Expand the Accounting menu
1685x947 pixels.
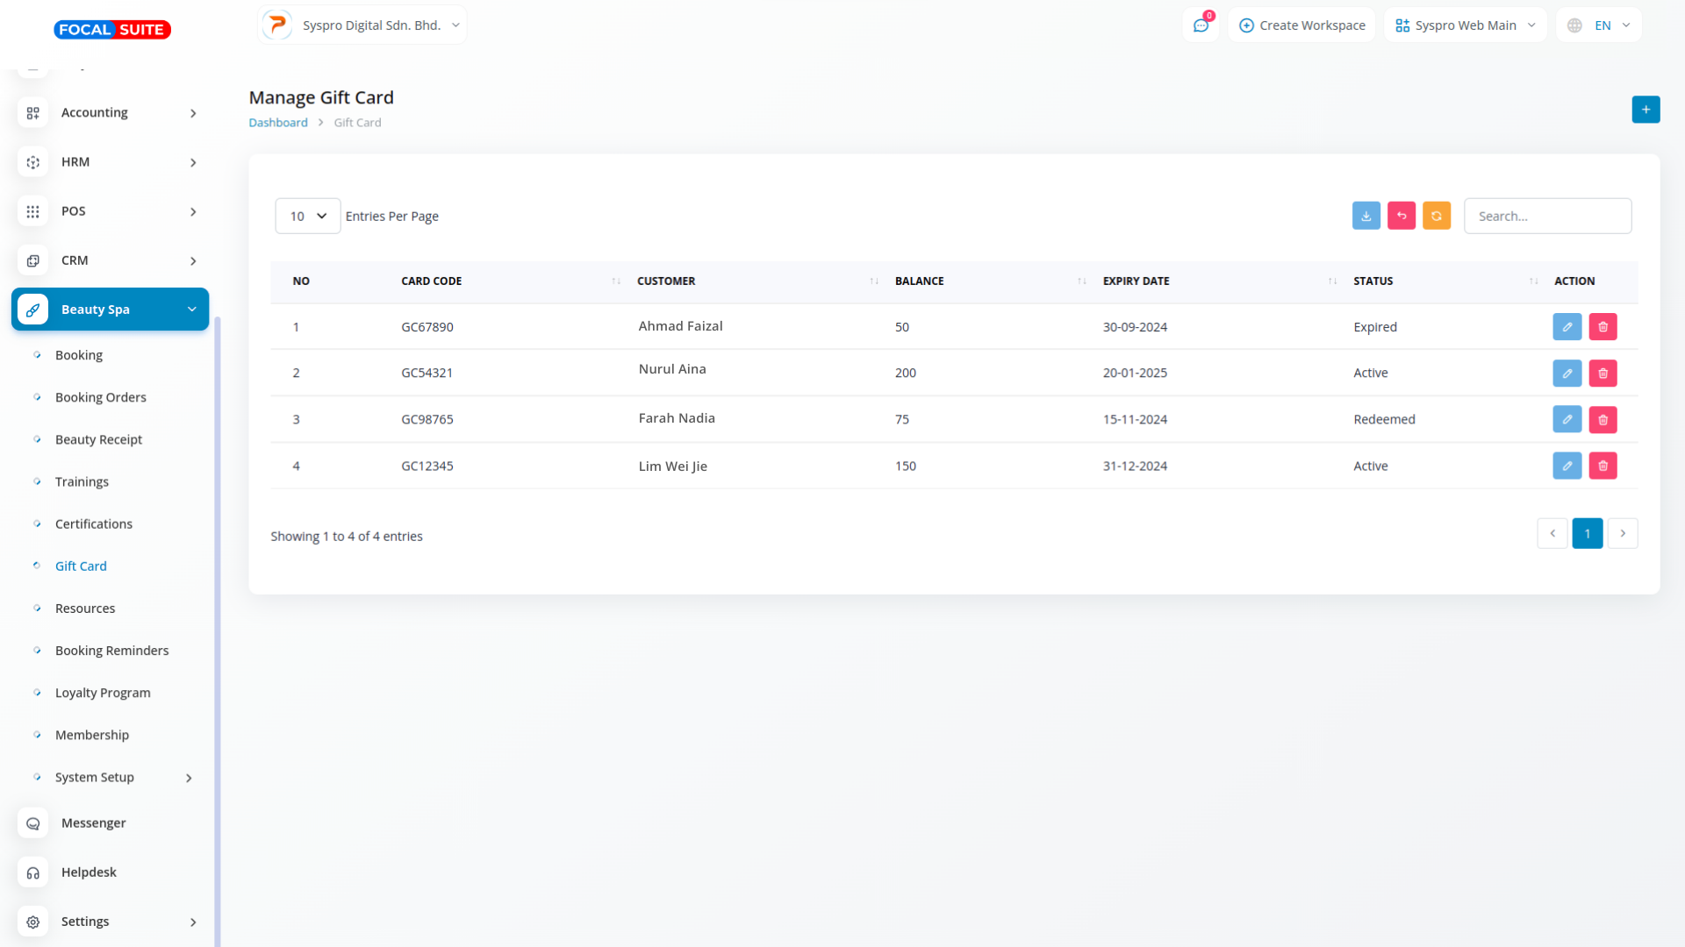[x=110, y=112]
